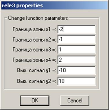This screenshot has height=110, width=109.
Task: Click the empty white space inside x3 field's right end
Action: (87, 50)
